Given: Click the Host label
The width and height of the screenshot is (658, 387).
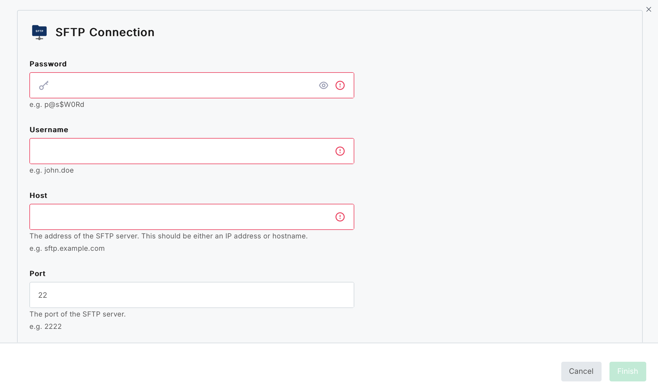Looking at the screenshot, I should click(39, 196).
